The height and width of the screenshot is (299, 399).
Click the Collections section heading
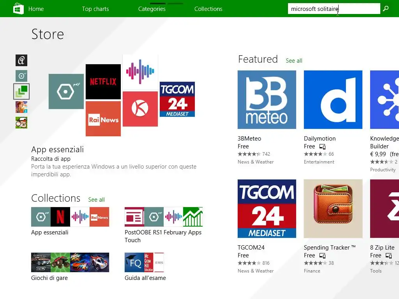pos(56,198)
